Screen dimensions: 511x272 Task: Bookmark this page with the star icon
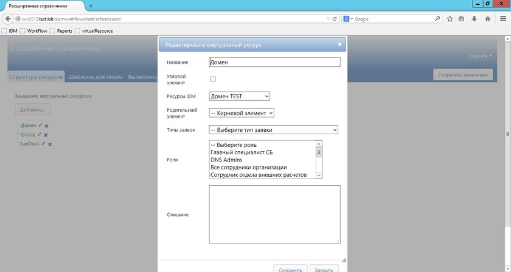pyautogui.click(x=450, y=19)
